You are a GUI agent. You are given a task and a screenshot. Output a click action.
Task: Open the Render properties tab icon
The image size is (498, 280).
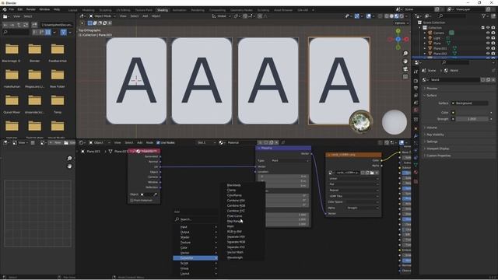416,80
